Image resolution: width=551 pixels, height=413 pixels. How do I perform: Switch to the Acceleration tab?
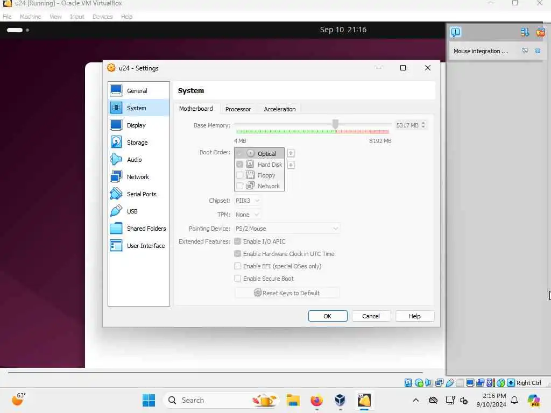pyautogui.click(x=280, y=109)
